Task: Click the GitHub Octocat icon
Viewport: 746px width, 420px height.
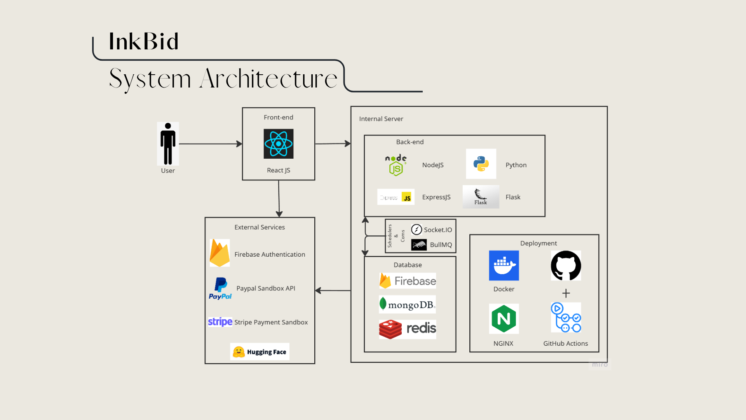Action: pyautogui.click(x=566, y=266)
